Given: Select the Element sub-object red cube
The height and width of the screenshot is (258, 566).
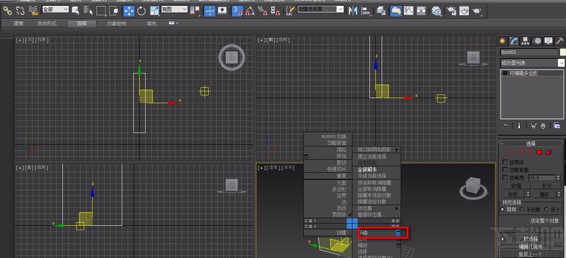Looking at the screenshot, I should point(548,153).
